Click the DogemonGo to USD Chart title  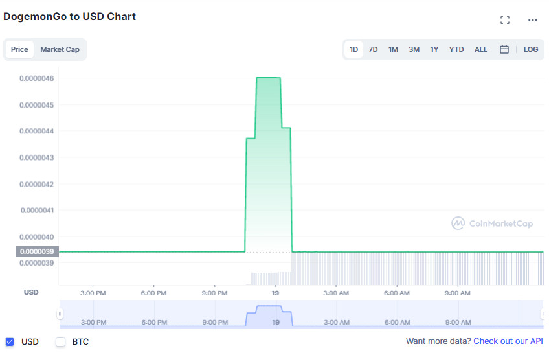[69, 16]
